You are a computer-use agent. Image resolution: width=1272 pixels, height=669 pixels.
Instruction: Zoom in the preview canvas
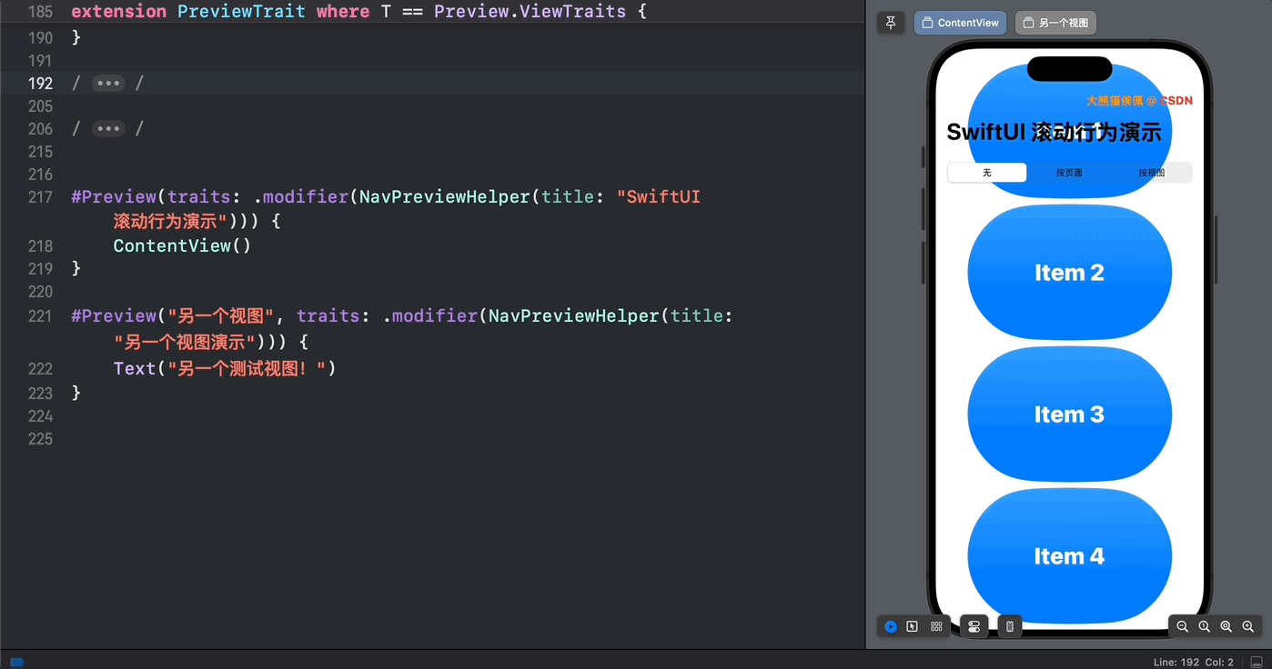(x=1248, y=626)
